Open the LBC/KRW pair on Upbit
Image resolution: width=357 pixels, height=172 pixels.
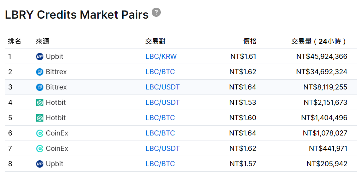click(161, 57)
